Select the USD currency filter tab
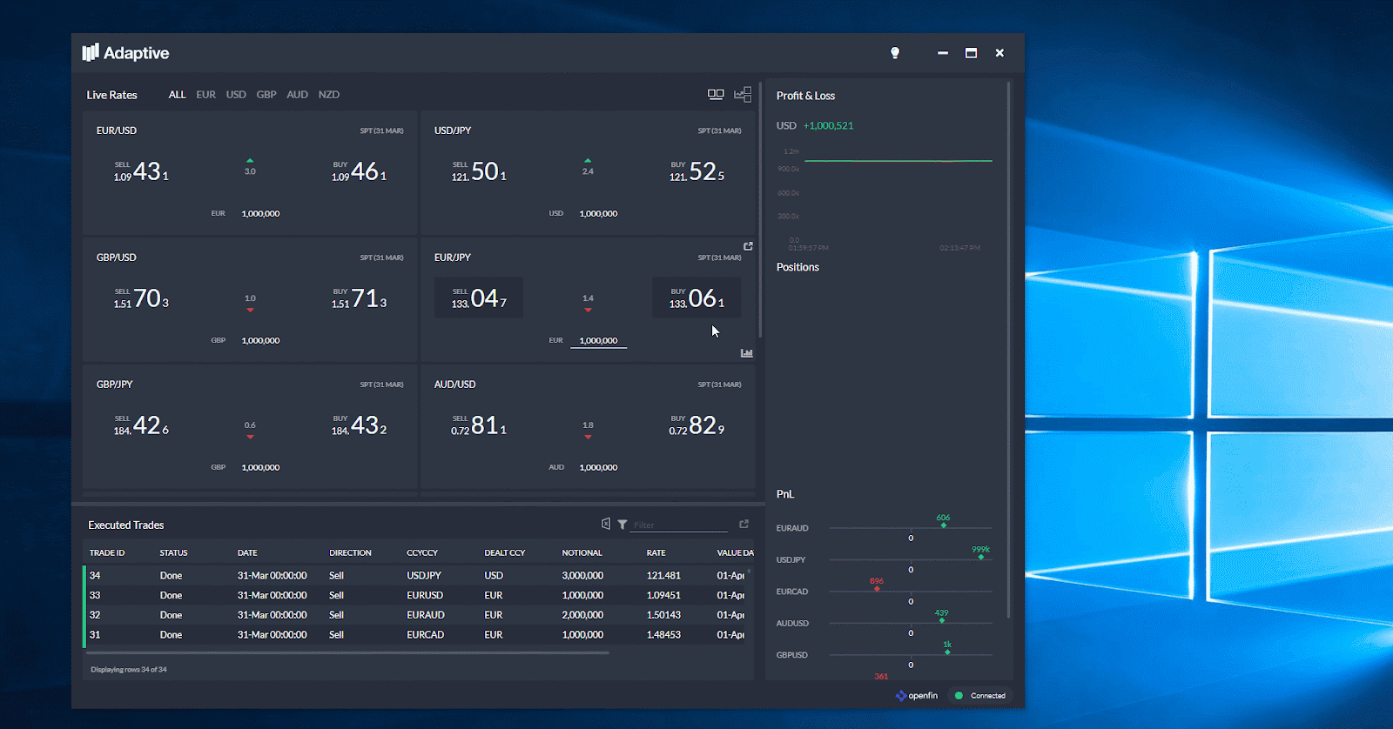 click(236, 95)
